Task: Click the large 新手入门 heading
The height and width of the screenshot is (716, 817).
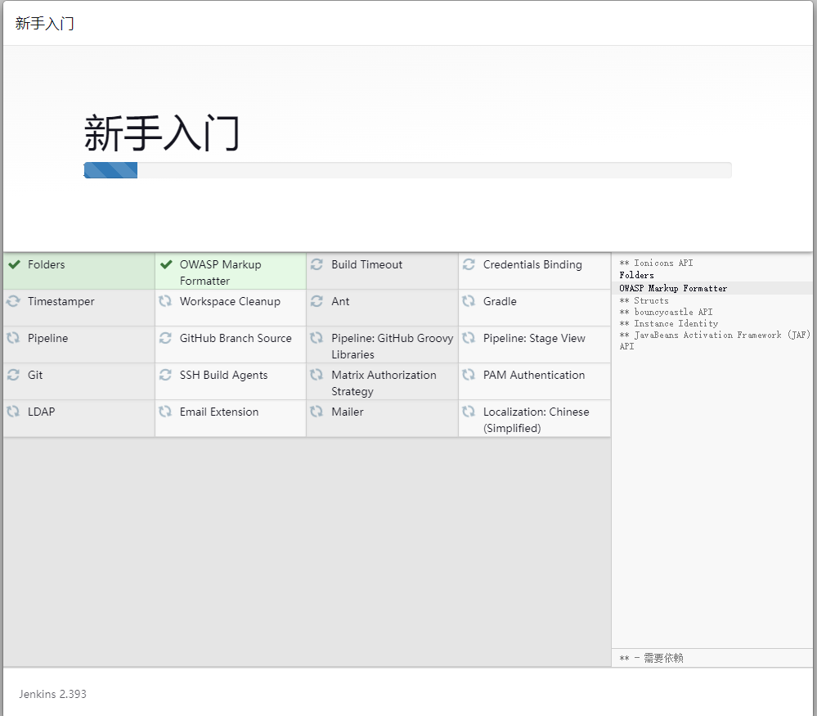Action: click(162, 133)
